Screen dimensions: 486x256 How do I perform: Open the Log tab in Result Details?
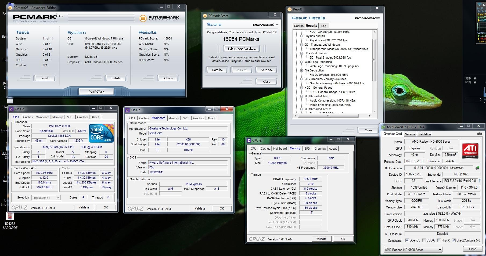(x=324, y=26)
